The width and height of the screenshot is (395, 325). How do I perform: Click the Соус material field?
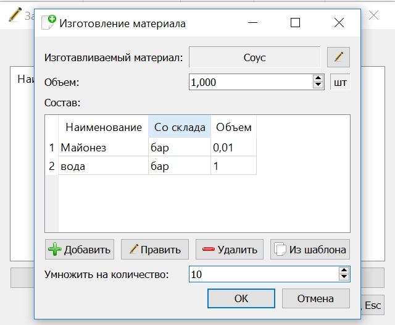255,57
